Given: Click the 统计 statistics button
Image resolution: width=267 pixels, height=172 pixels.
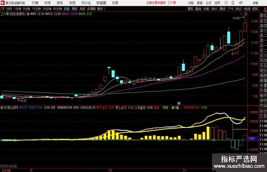Looking at the screenshot, I should click(x=214, y=9).
